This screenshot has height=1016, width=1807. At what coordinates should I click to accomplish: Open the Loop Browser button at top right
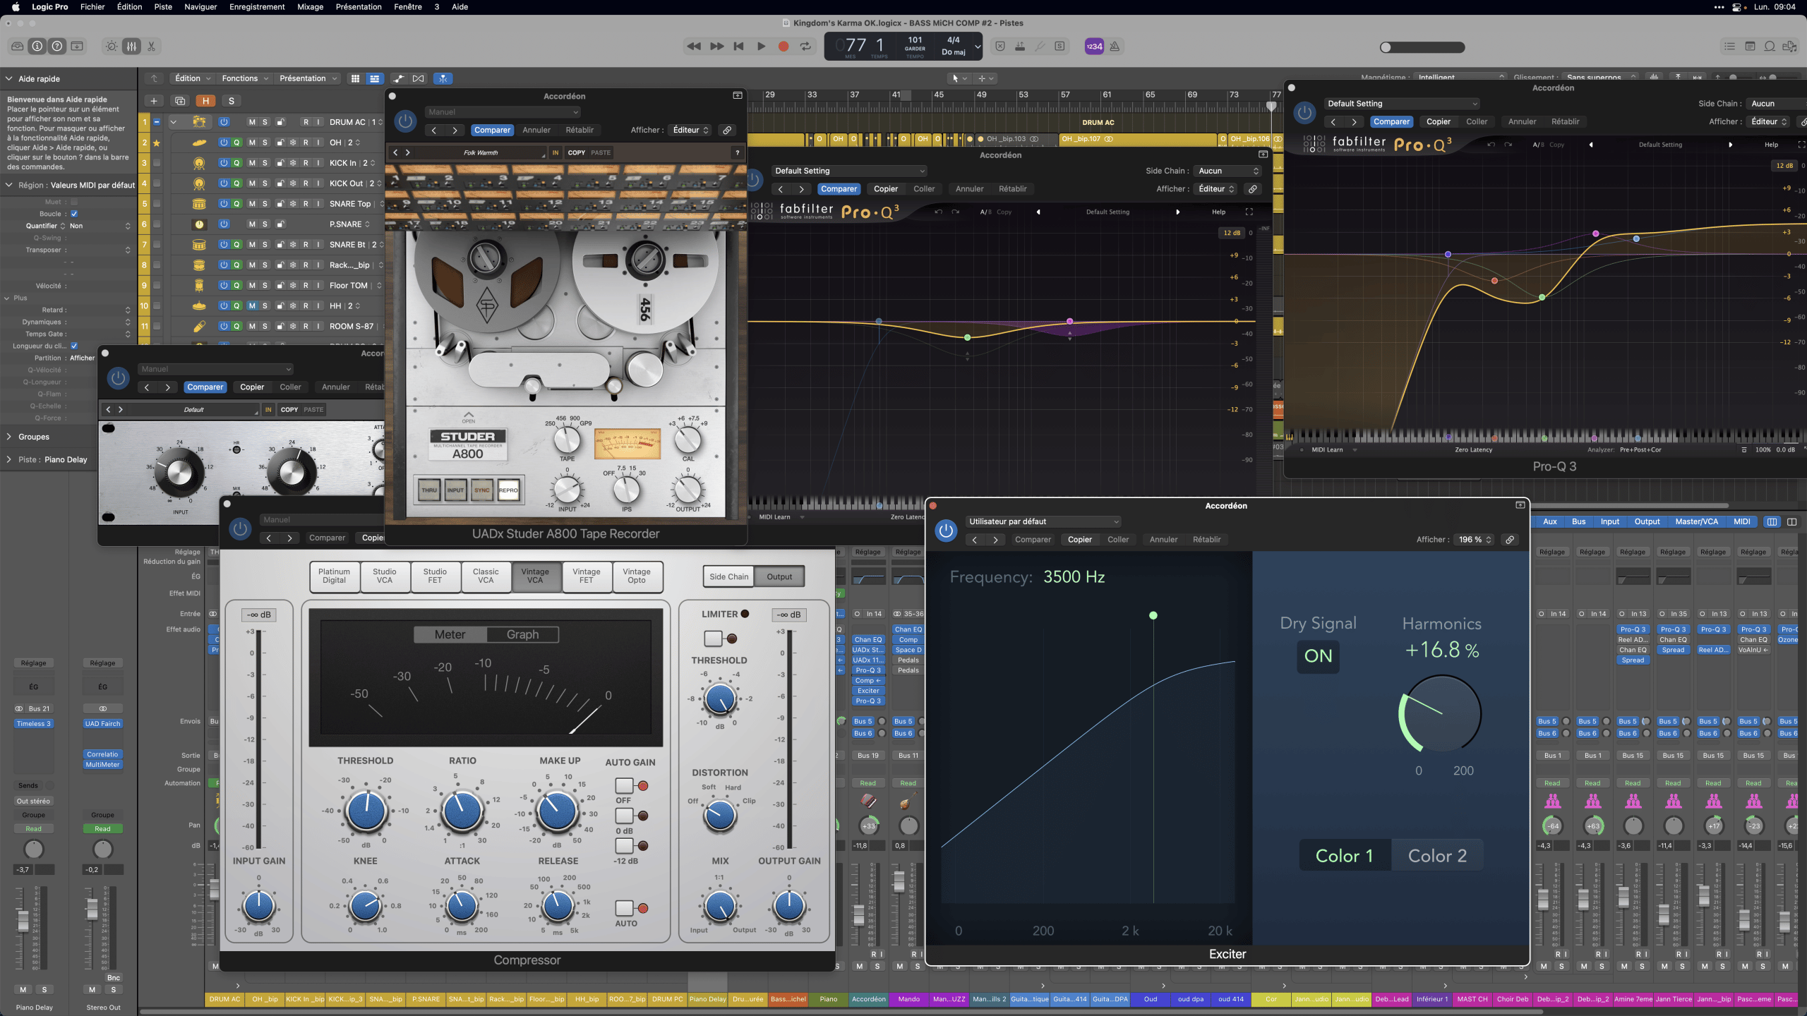(x=1770, y=47)
